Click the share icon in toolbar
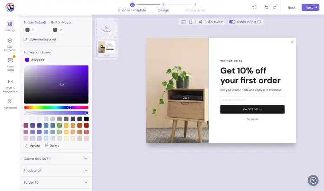324x191 pixels. [x=200, y=22]
